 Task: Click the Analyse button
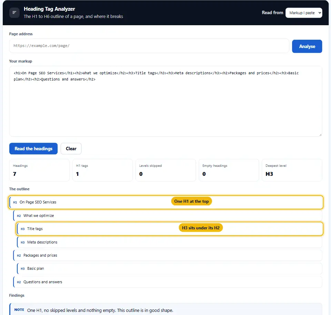(307, 46)
